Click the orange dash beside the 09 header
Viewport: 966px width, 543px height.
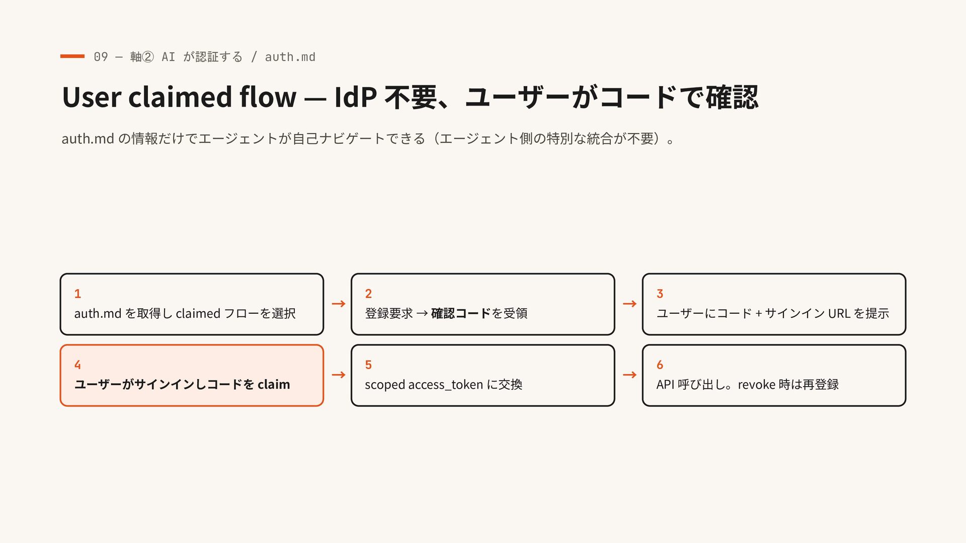click(x=72, y=56)
